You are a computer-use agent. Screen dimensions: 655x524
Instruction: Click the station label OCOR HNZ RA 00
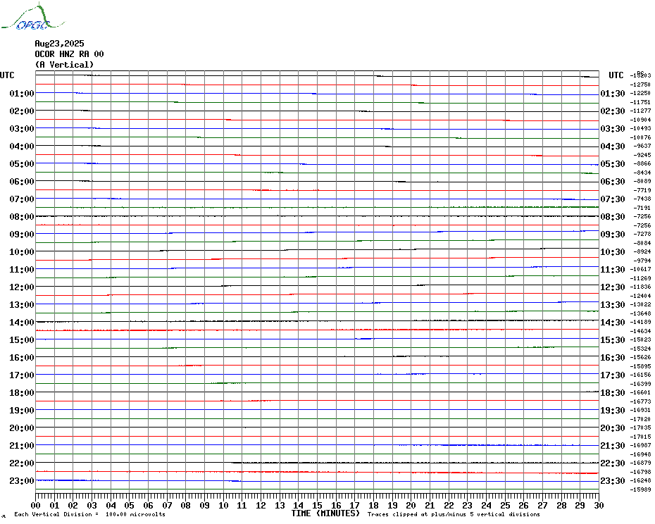(69, 54)
